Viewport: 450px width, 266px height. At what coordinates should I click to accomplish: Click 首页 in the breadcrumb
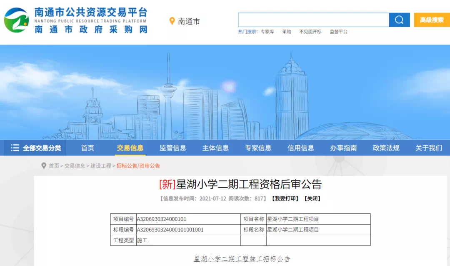[54, 166]
